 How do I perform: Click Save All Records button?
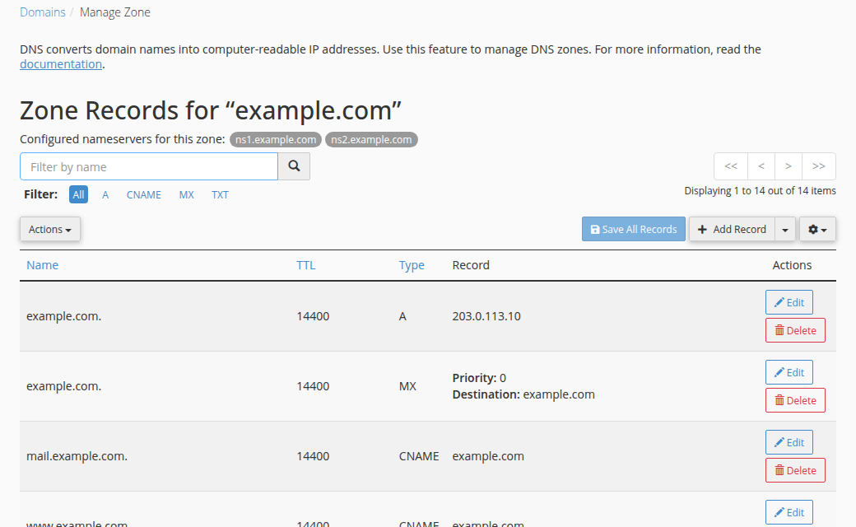coord(633,230)
